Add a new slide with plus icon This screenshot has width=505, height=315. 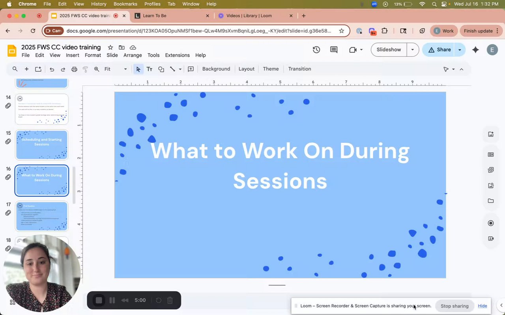(26, 69)
